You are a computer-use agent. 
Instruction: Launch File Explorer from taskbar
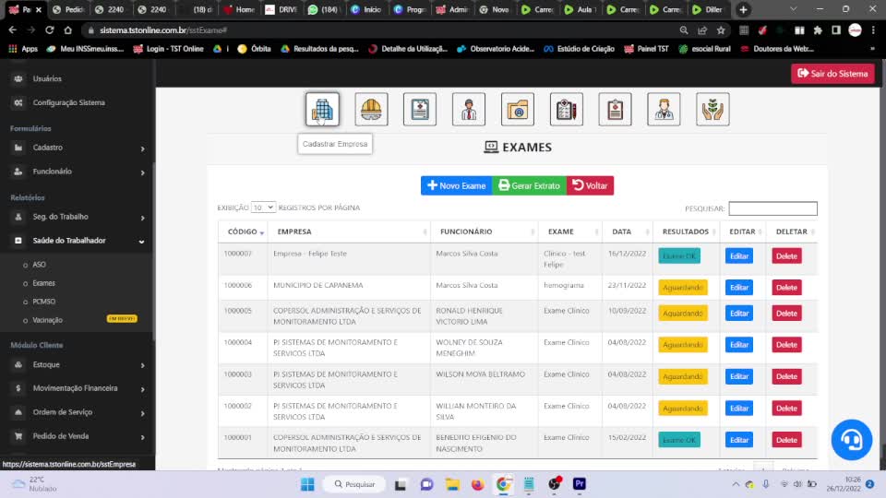tap(452, 484)
